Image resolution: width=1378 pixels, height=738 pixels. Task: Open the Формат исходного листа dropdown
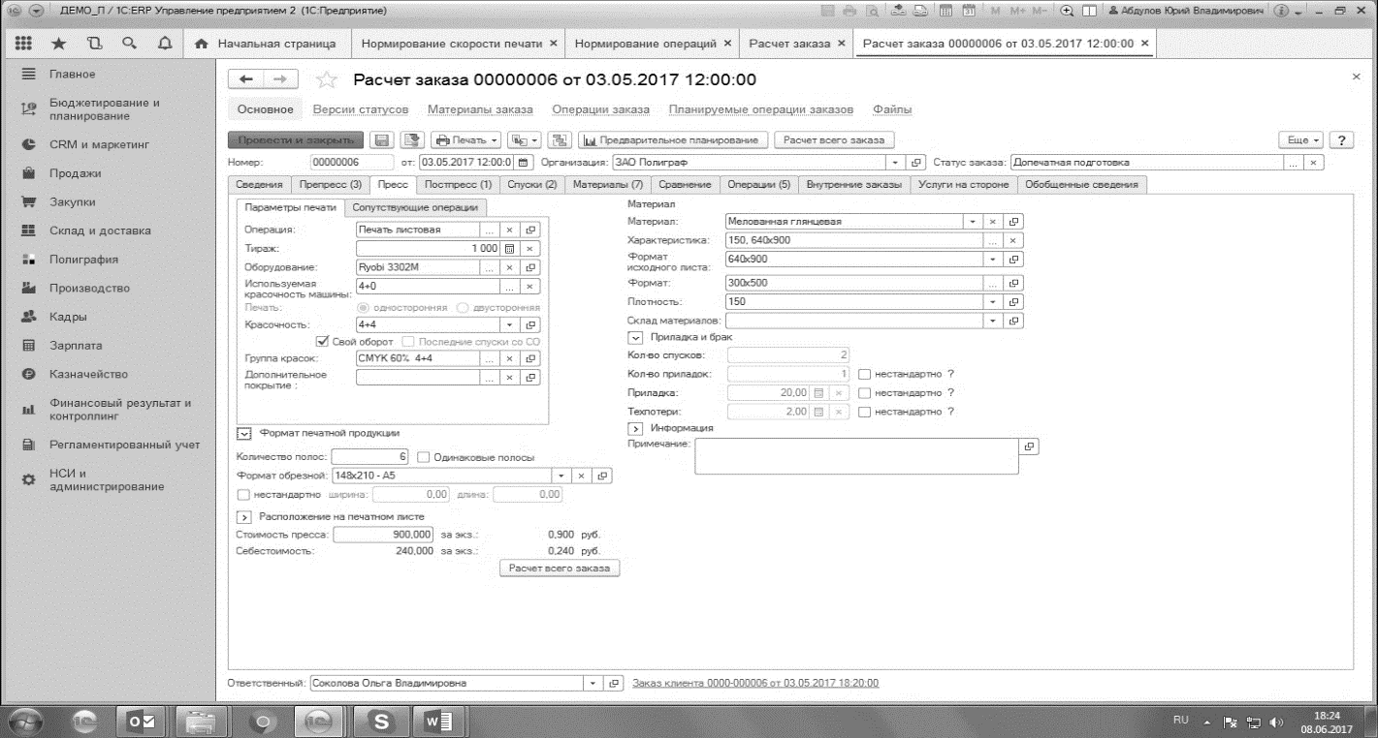pyautogui.click(x=993, y=260)
